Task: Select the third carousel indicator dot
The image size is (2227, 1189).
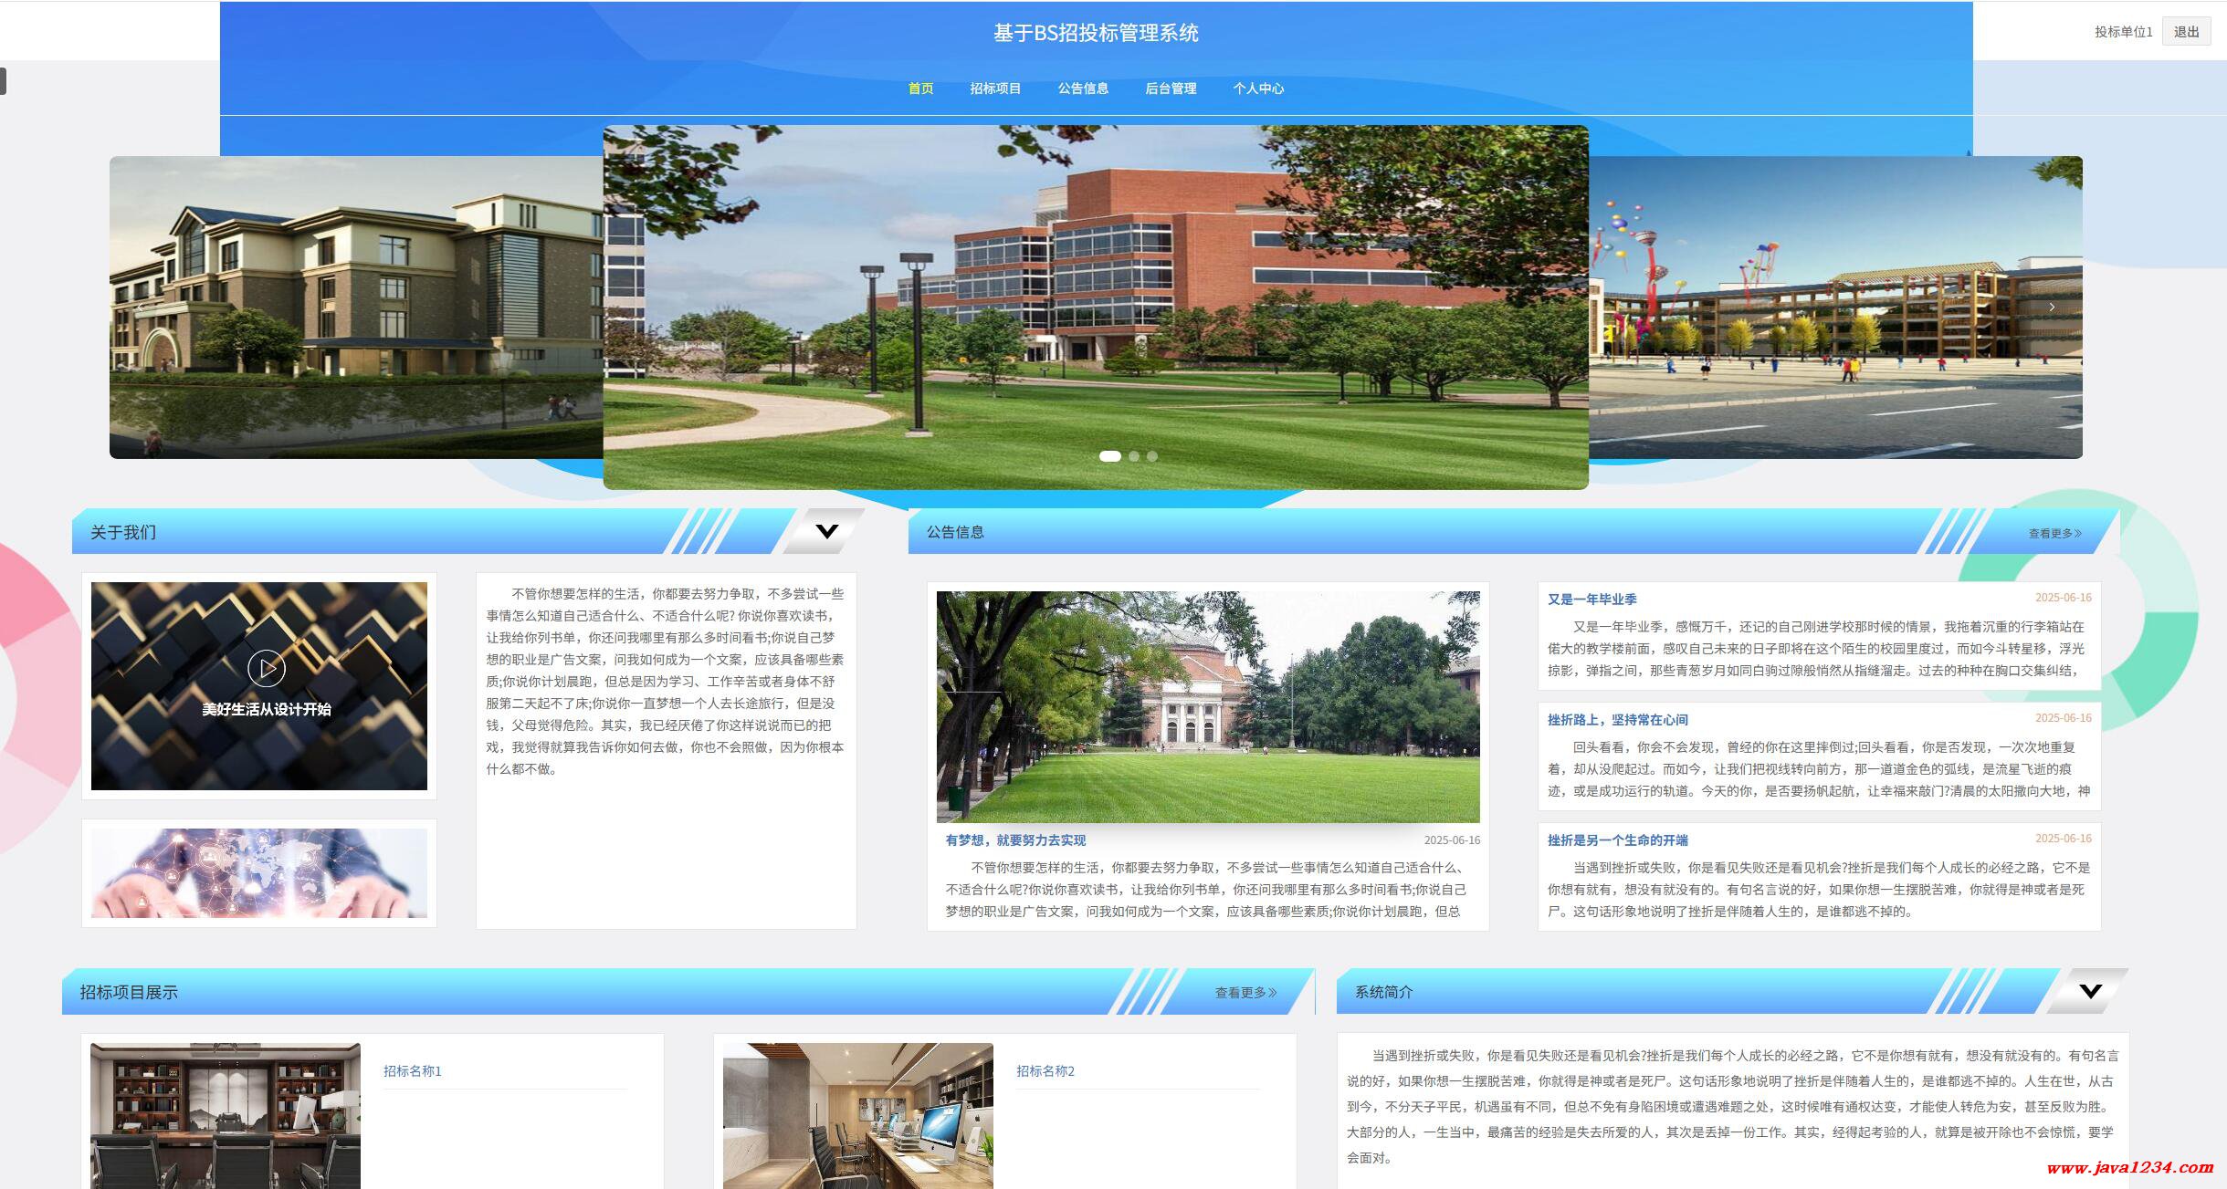Action: 1152,456
